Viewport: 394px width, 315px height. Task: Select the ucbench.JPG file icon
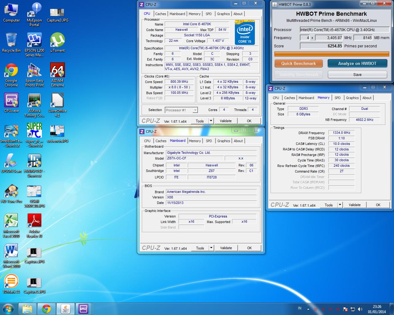(x=58, y=134)
